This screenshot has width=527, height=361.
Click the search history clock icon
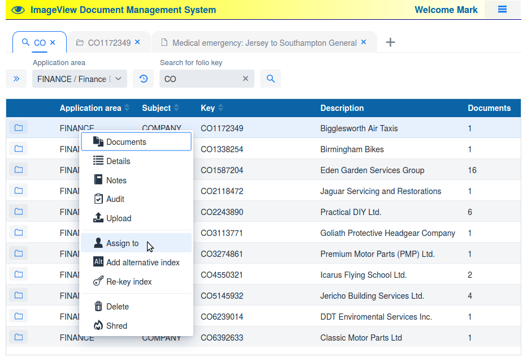144,79
